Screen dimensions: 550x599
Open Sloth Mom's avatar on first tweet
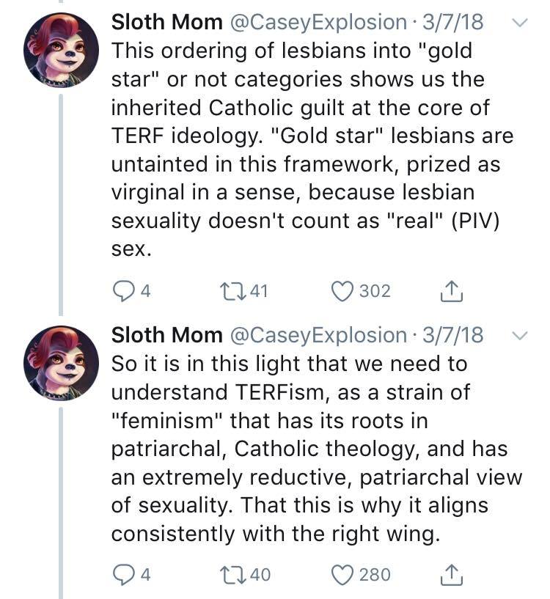coord(62,50)
